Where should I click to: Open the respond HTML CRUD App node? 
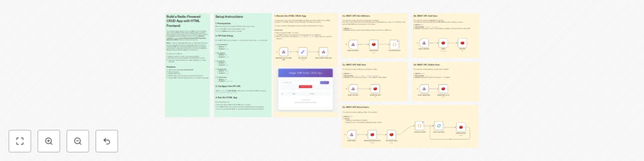(x=323, y=52)
